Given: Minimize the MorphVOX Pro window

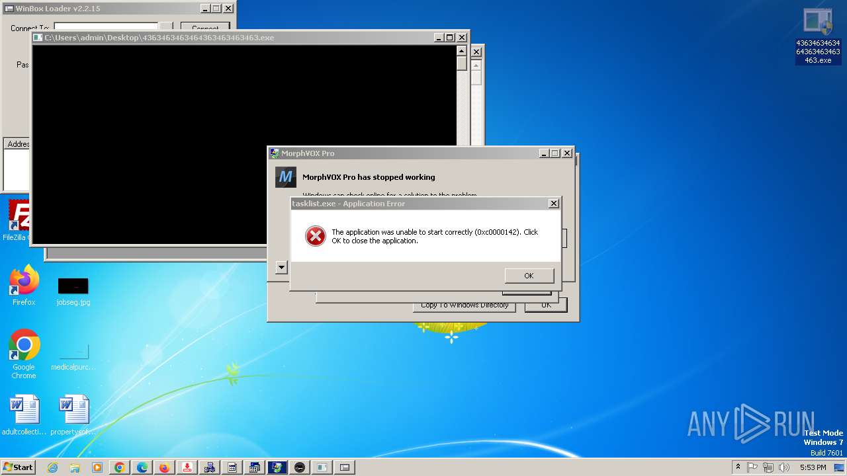Looking at the screenshot, I should coord(544,153).
